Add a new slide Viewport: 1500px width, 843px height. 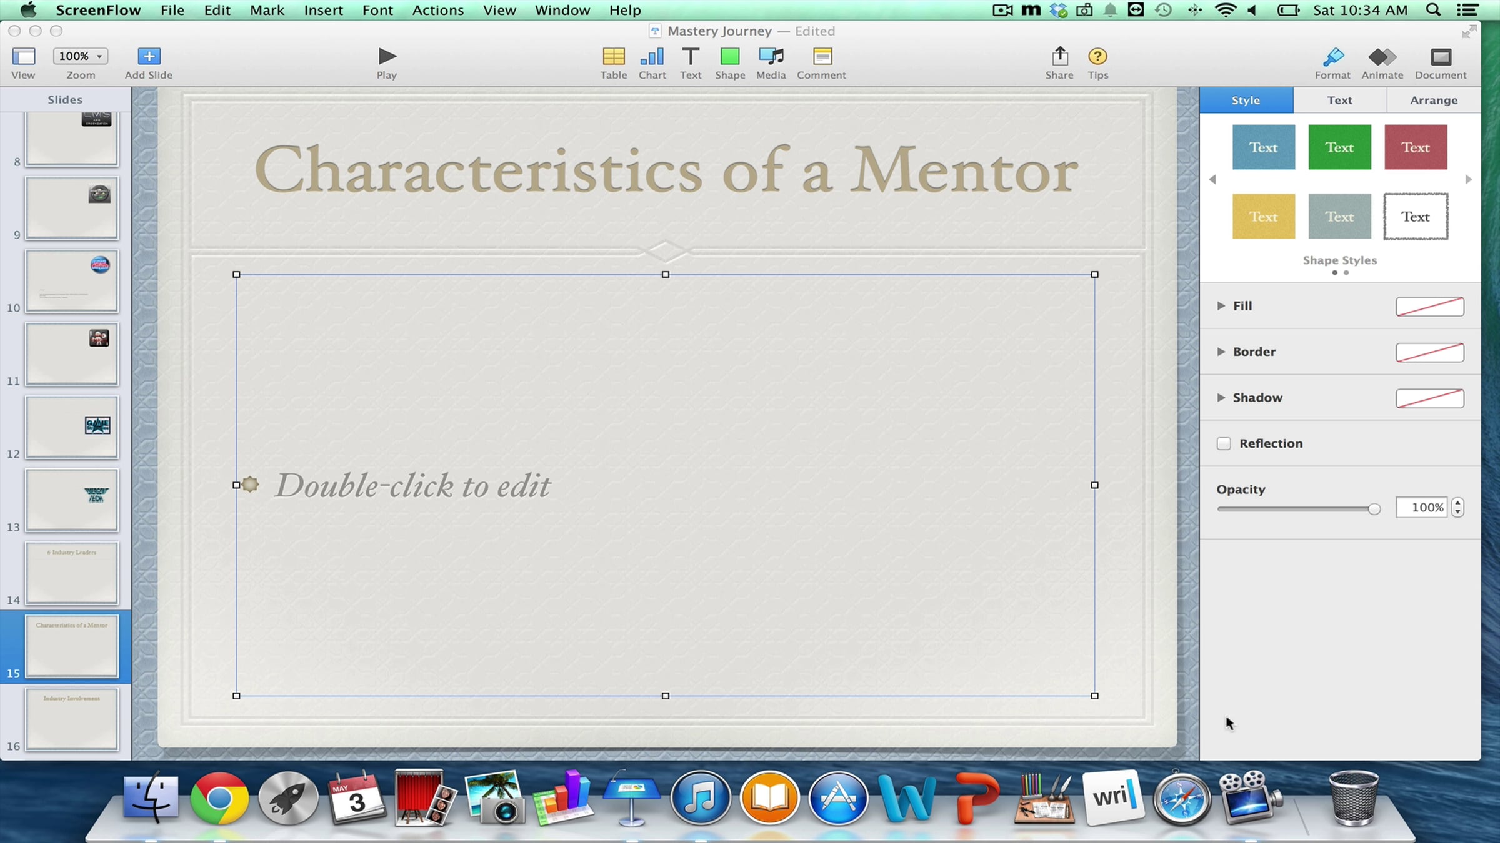[x=148, y=57]
